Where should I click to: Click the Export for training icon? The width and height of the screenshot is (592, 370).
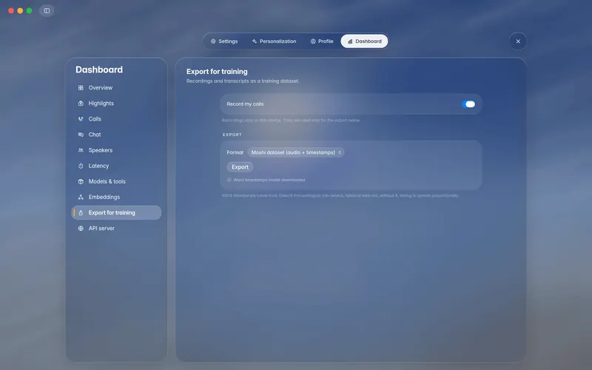(81, 212)
